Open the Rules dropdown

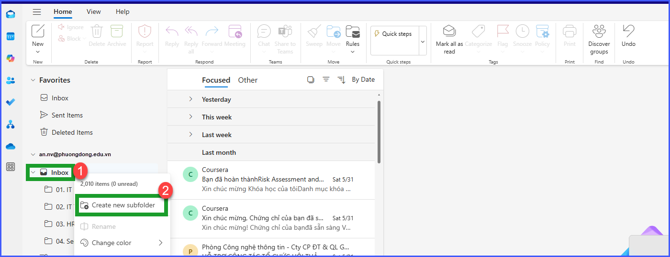[x=353, y=52]
